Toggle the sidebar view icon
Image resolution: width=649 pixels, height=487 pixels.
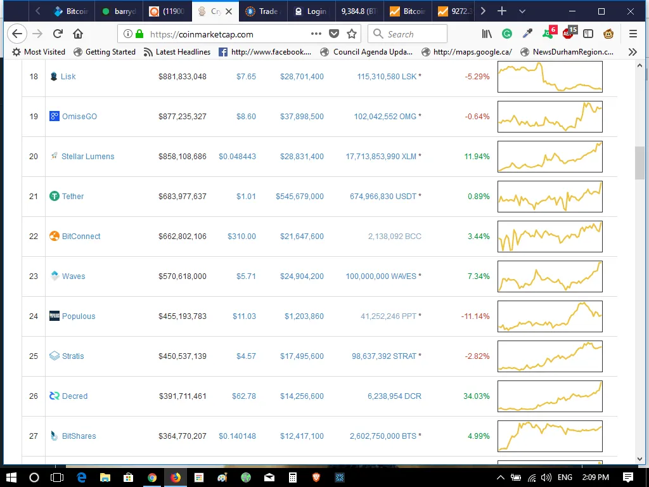[588, 34]
